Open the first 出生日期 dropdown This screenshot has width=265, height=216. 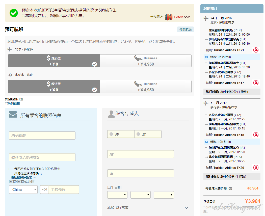pos(117,195)
